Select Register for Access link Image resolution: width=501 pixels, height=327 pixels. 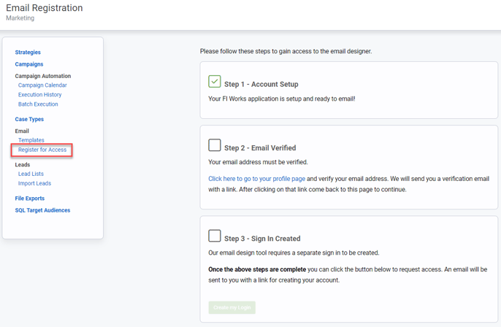click(42, 150)
